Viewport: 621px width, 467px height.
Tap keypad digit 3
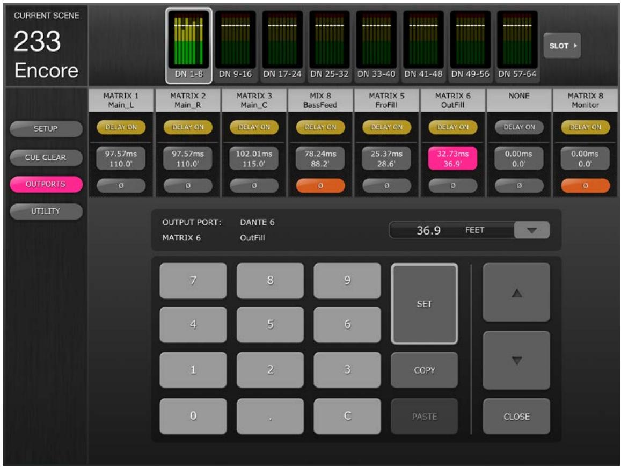click(x=347, y=370)
